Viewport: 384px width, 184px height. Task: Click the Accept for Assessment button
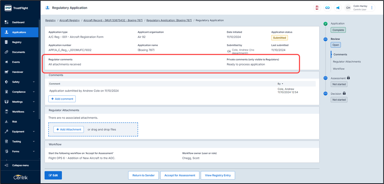(179, 175)
